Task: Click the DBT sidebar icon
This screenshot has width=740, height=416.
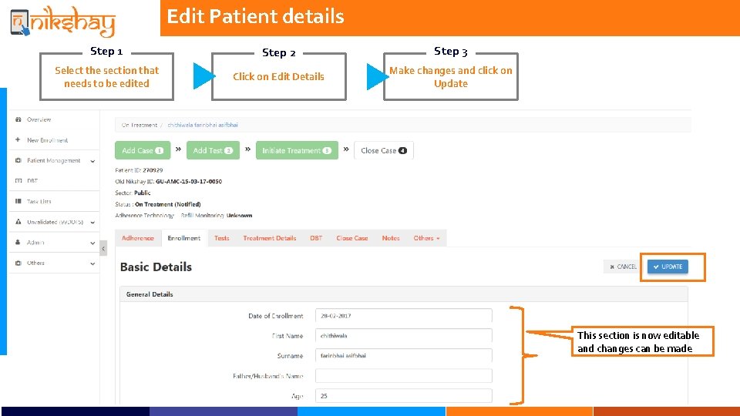Action: [18, 181]
